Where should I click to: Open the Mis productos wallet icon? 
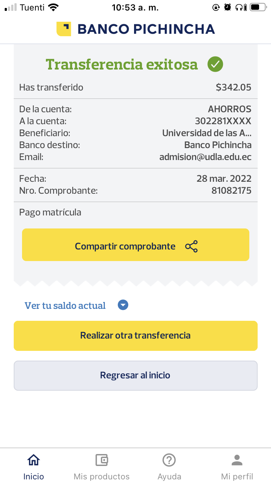coord(102,460)
